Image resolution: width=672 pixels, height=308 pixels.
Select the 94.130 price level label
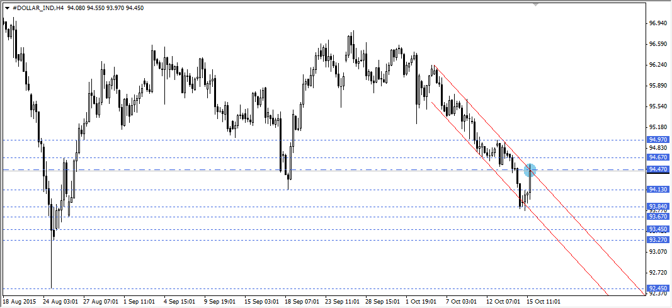[x=658, y=190]
